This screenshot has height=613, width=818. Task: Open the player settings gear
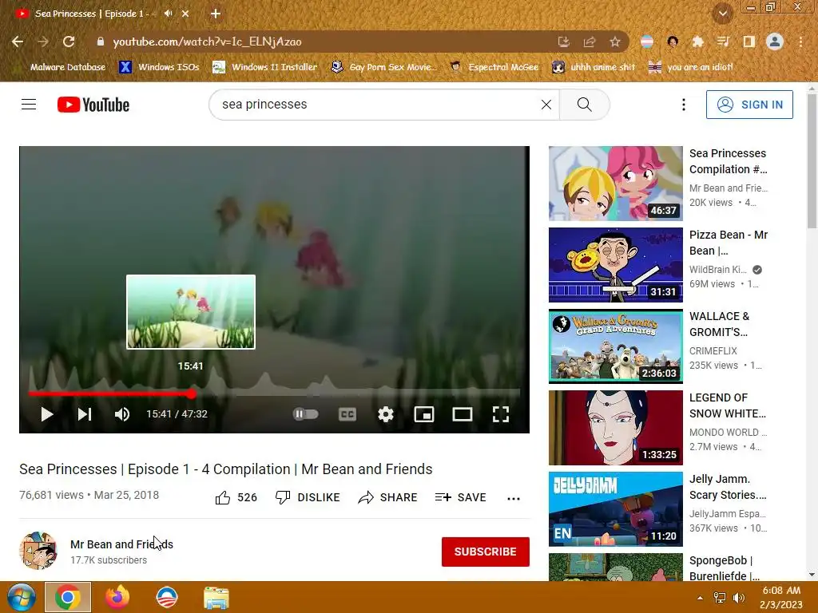coord(386,414)
